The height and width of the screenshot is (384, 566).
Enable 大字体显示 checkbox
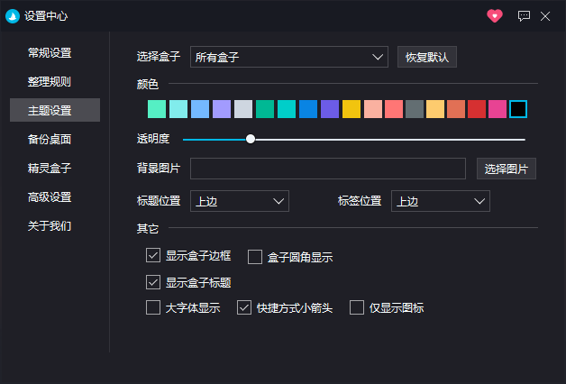pos(153,307)
